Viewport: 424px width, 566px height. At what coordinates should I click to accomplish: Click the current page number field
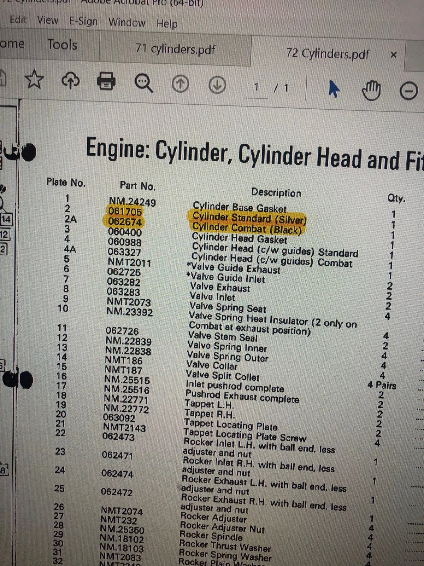[256, 87]
